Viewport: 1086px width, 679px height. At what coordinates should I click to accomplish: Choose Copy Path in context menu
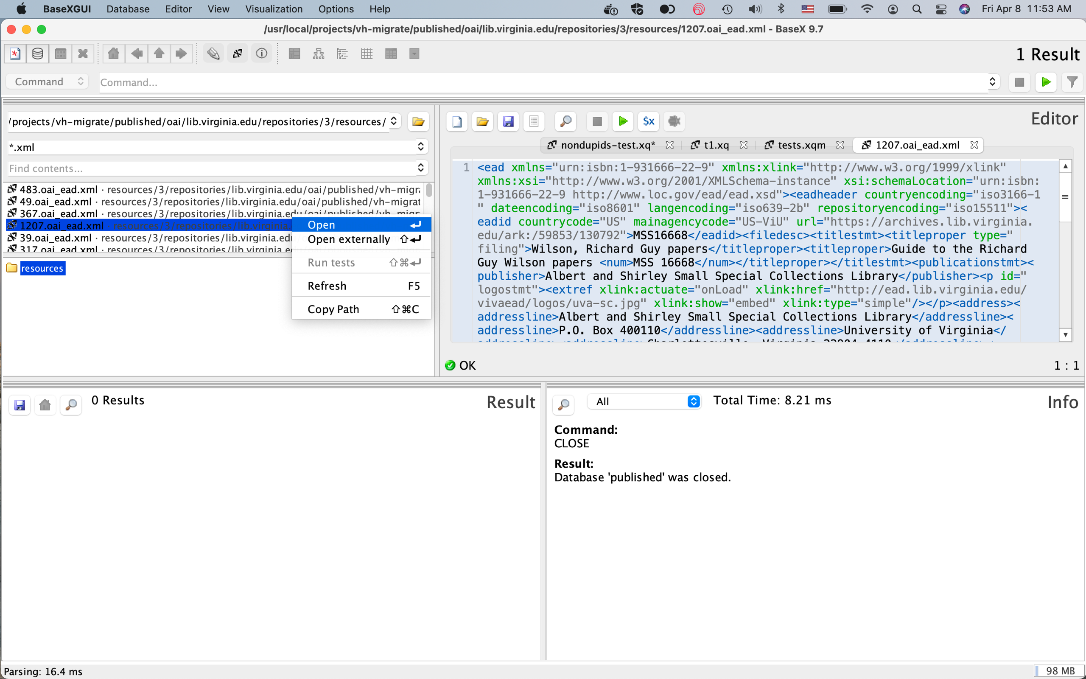coord(362,309)
